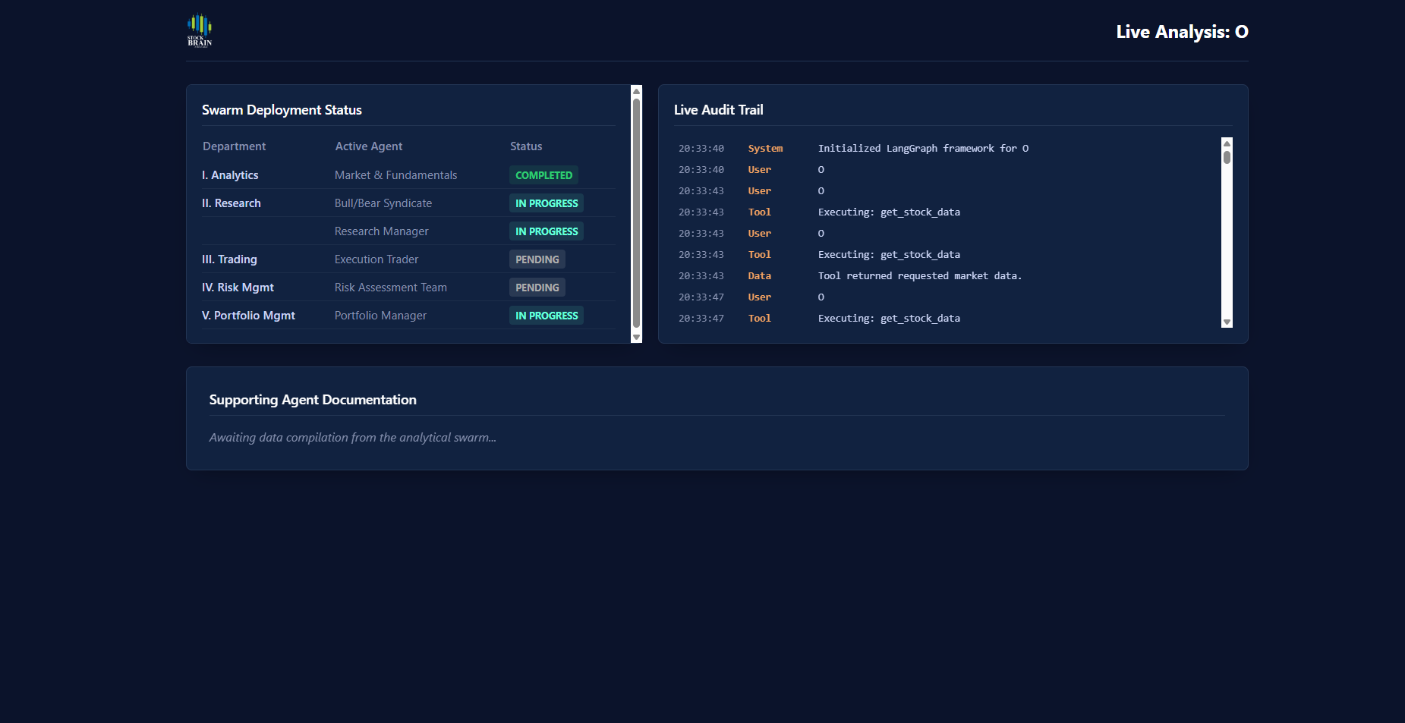Click the Data source label
The height and width of the screenshot is (723, 1405).
click(x=760, y=276)
